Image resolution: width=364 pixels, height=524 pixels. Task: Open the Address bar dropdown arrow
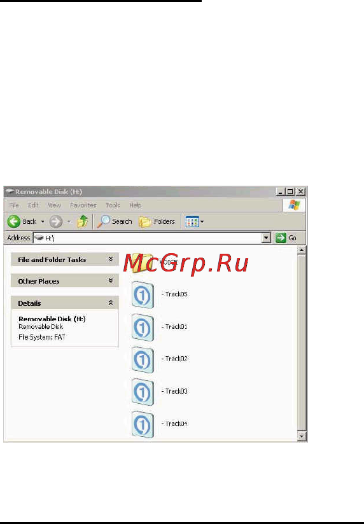[266, 238]
